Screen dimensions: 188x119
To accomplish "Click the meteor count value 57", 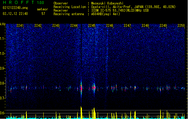I will pos(43,14).
